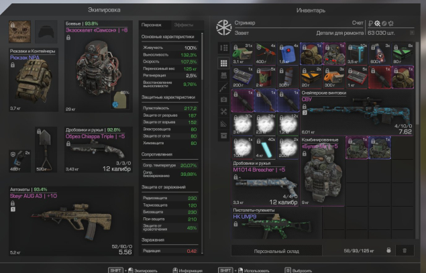Select the 4x blue medkit 1,6 кг
The height and width of the screenshot is (273, 426).
point(288,54)
